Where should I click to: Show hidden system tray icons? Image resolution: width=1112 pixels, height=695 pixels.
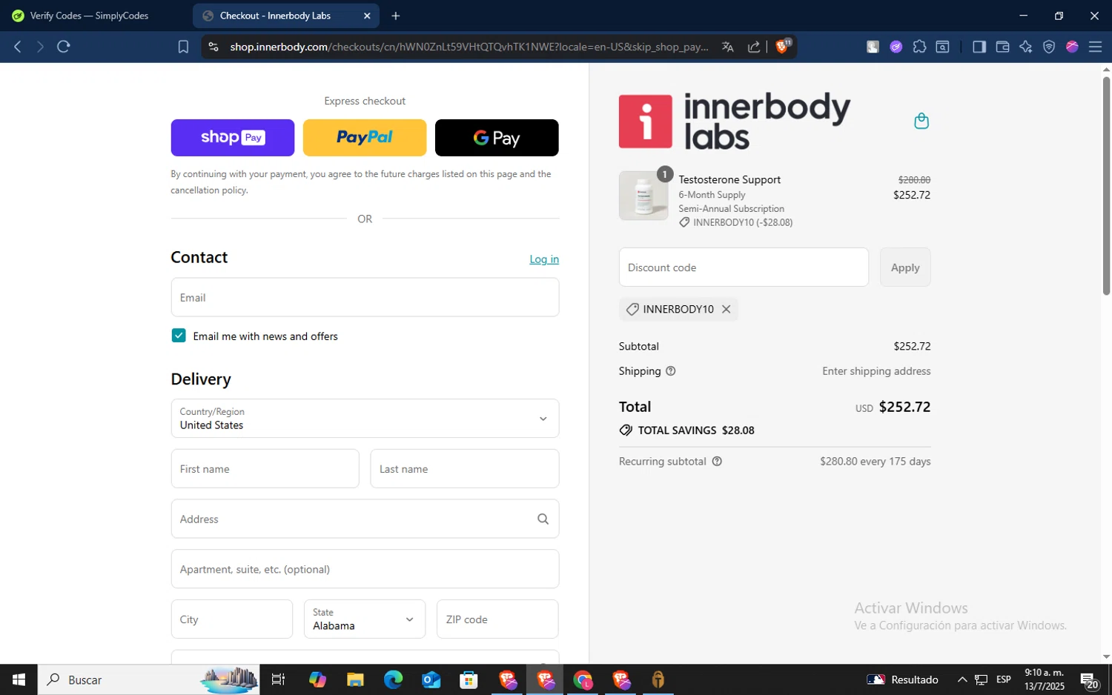point(962,679)
